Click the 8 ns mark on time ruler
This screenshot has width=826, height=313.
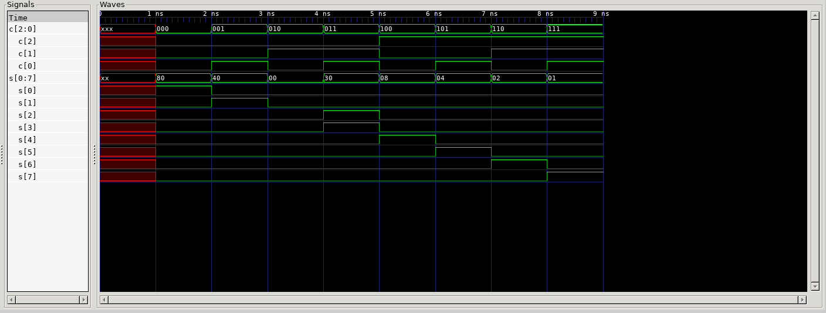547,13
